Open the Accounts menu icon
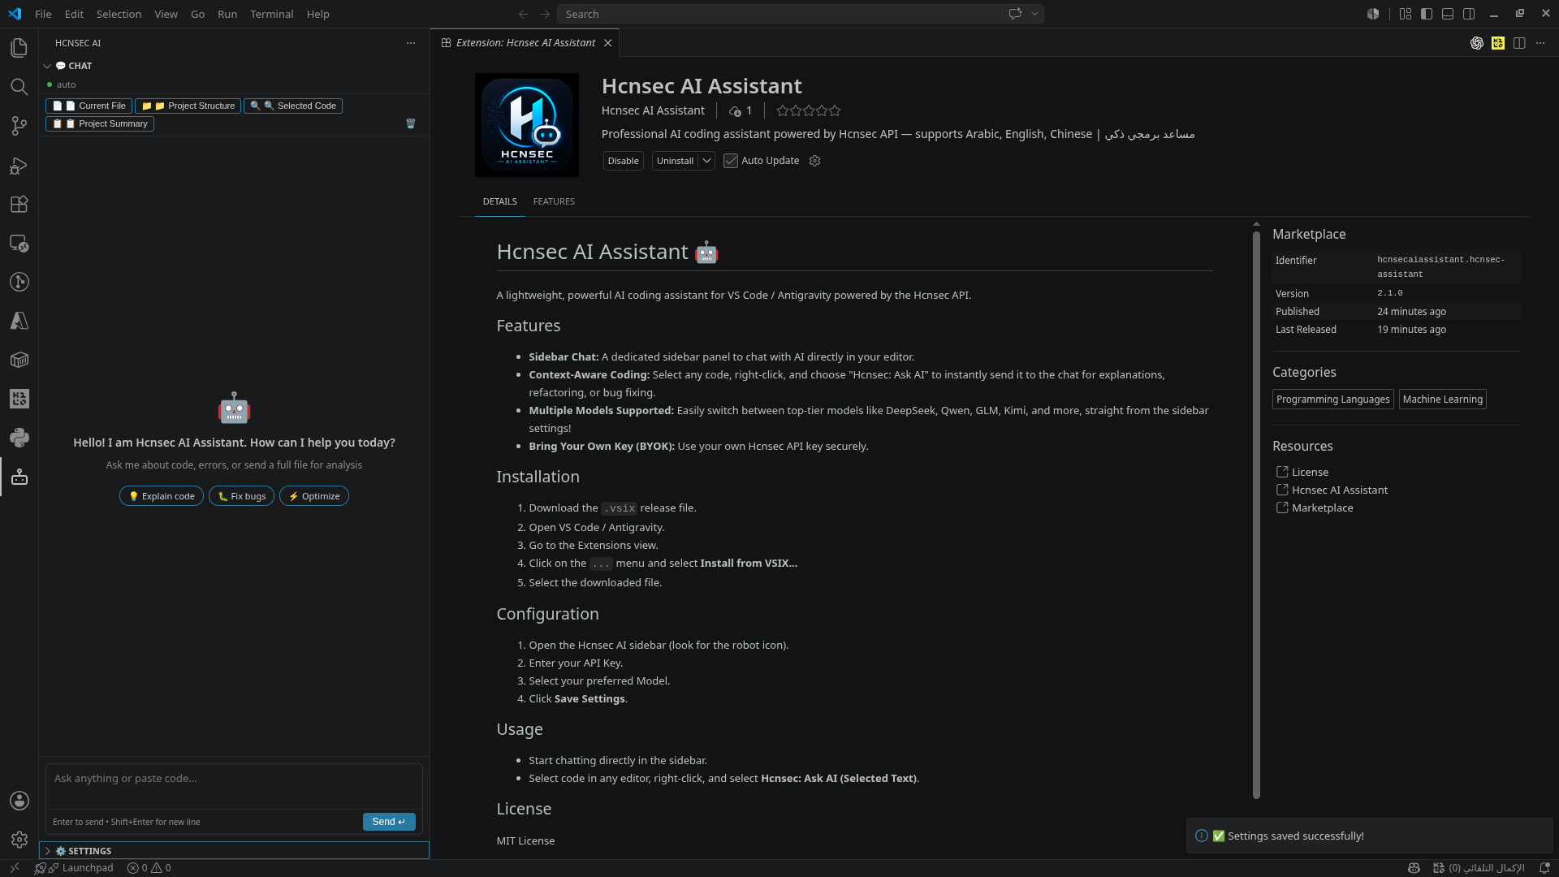Screen dimensions: 1559x877 coord(19,801)
